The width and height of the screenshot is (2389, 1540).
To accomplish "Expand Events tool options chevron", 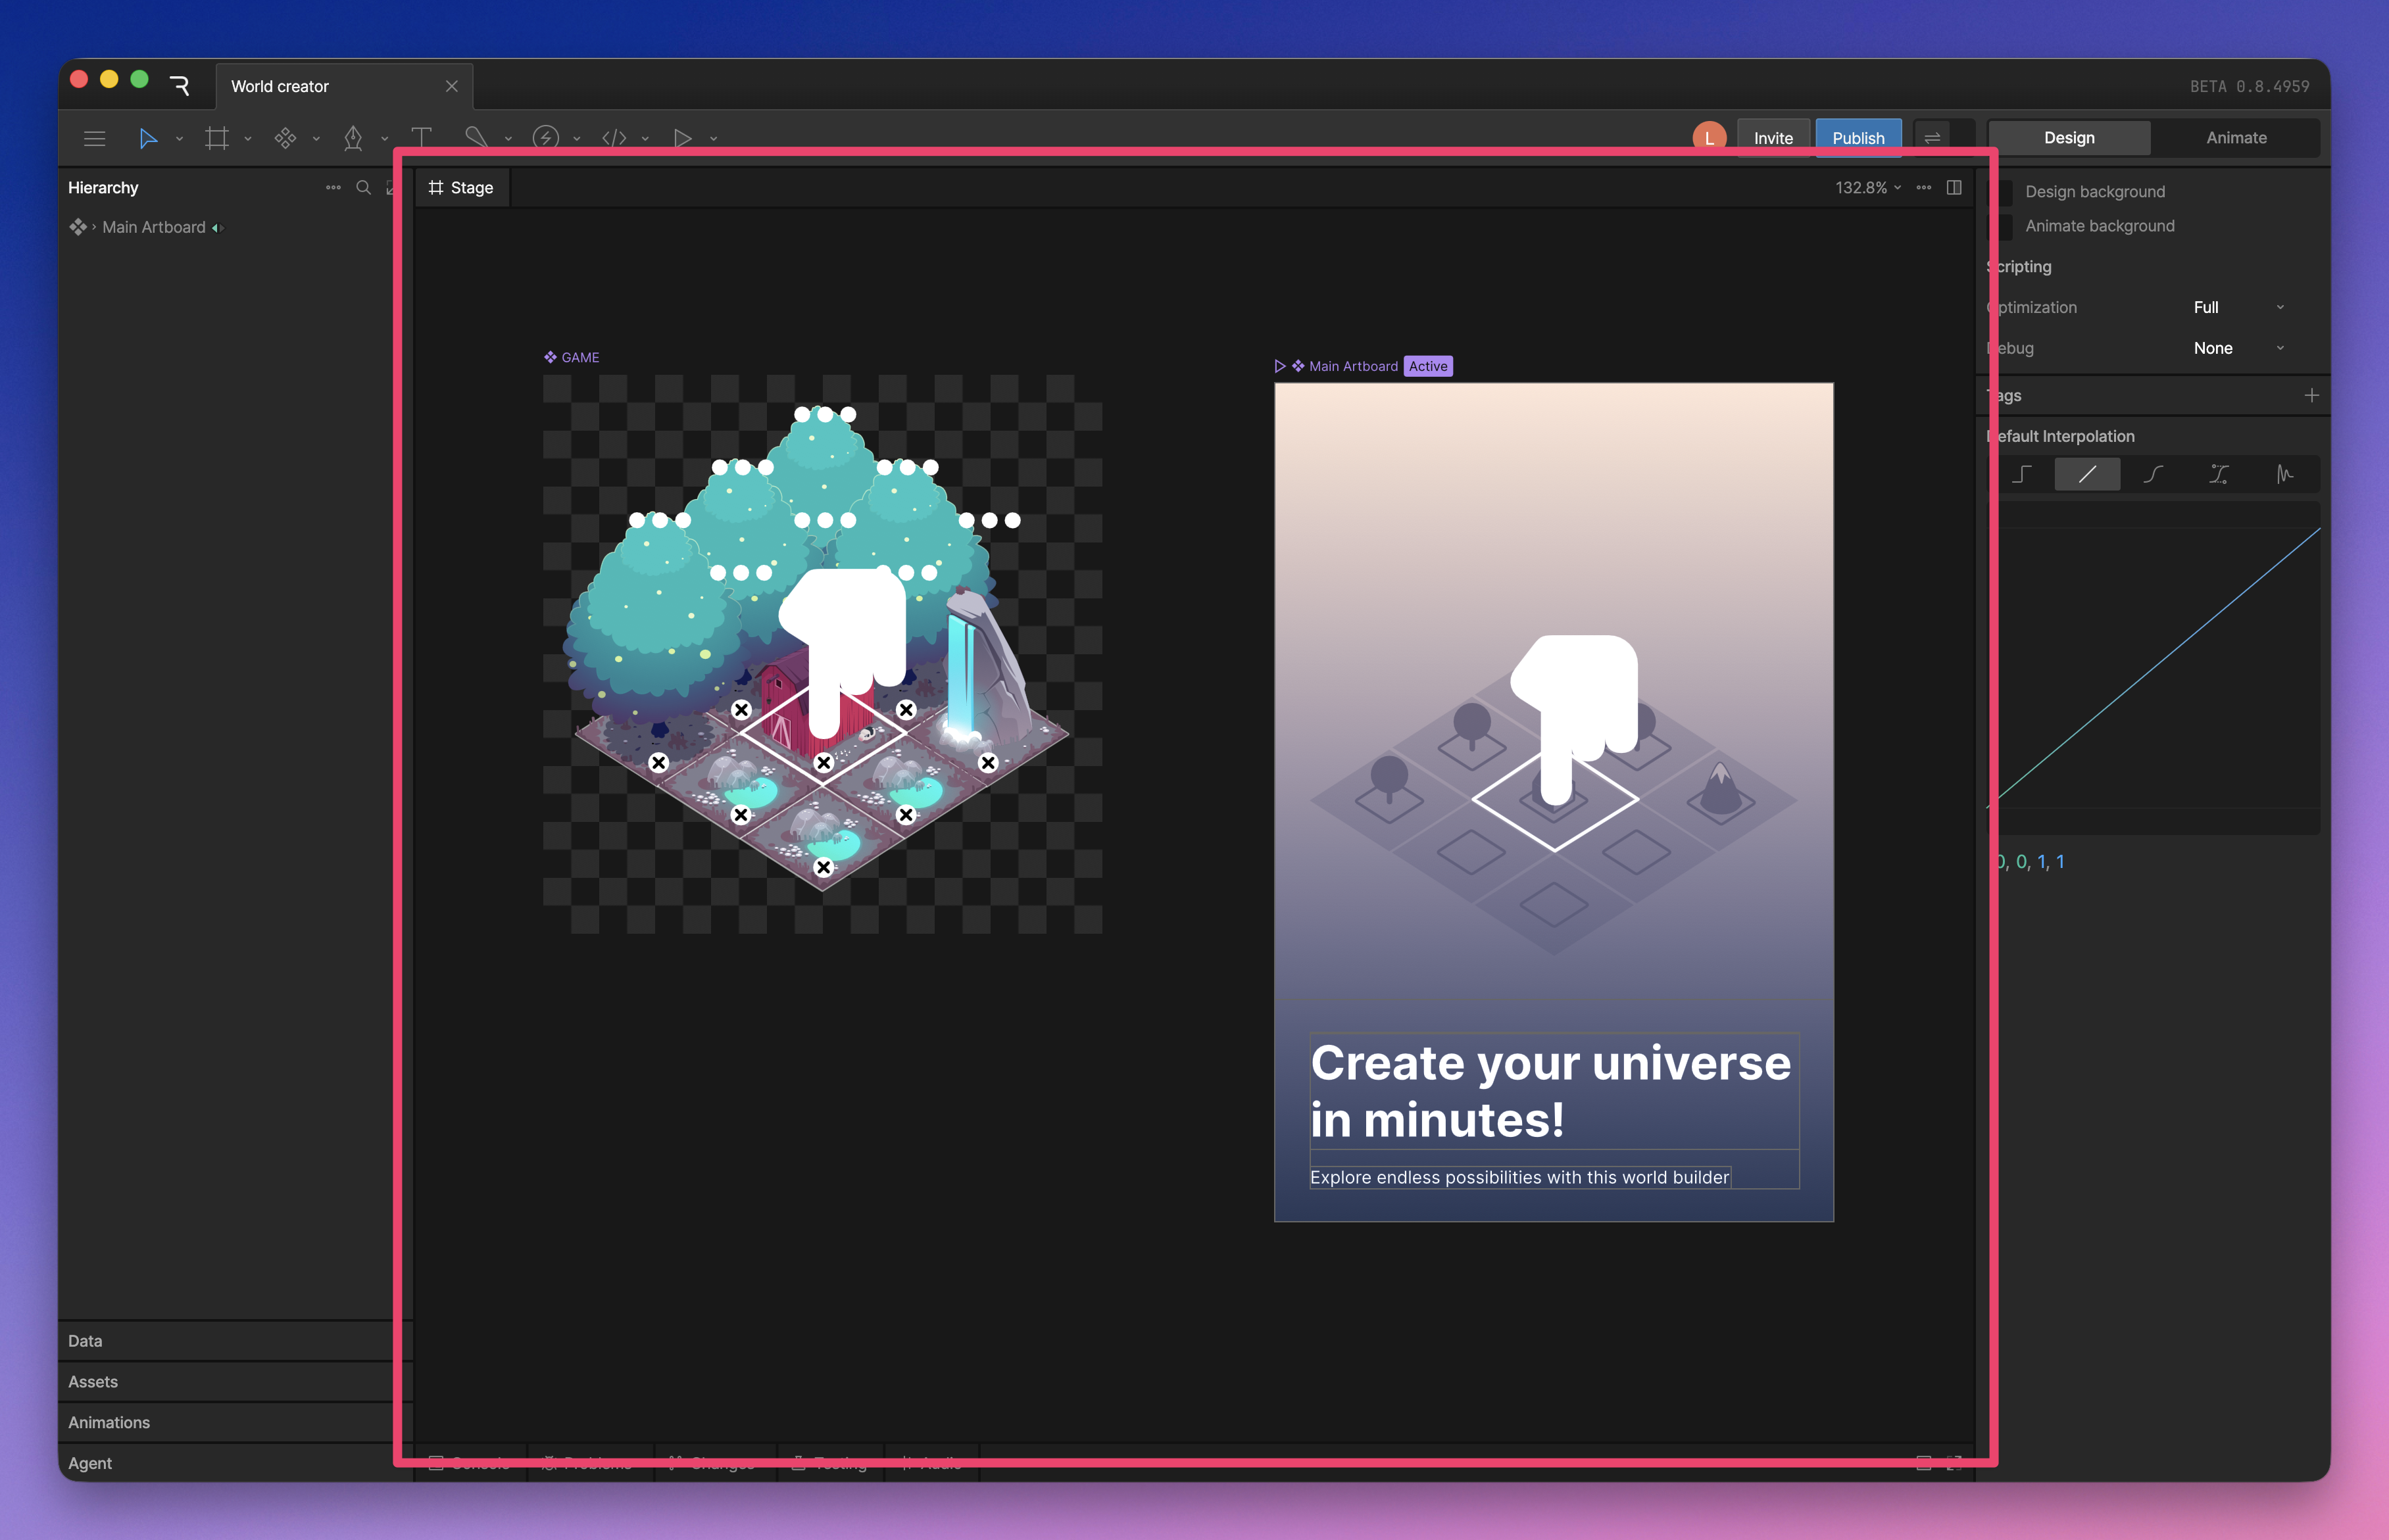I will click(x=577, y=139).
